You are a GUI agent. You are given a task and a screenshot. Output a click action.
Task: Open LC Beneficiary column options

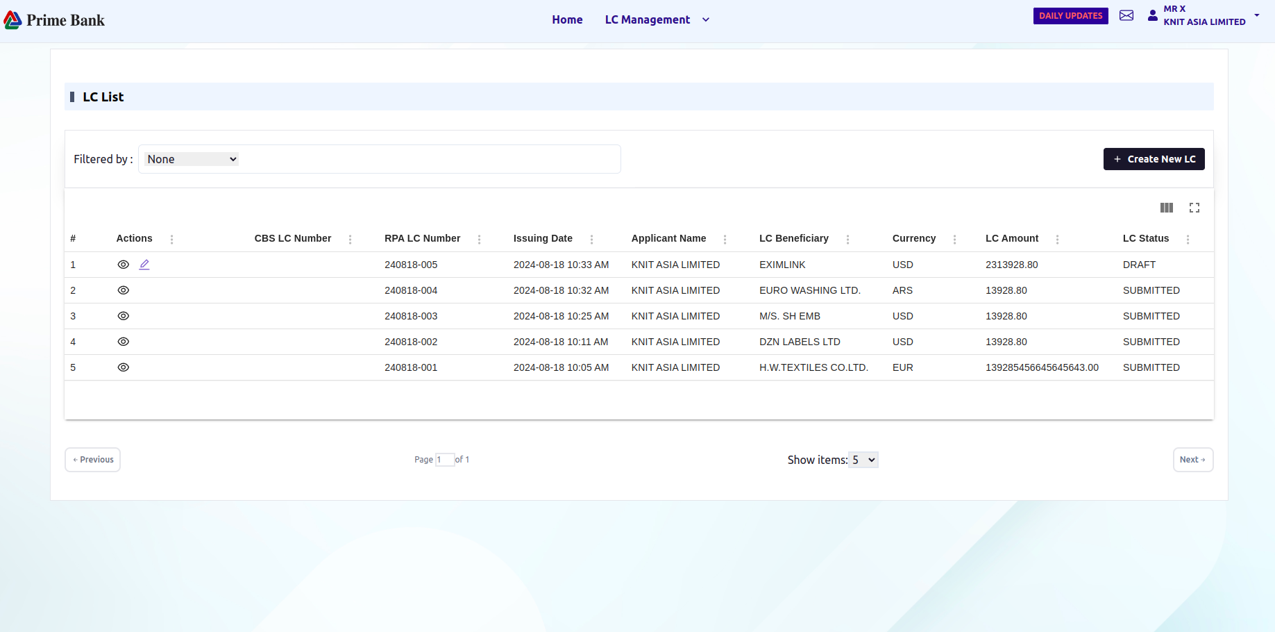click(x=847, y=239)
